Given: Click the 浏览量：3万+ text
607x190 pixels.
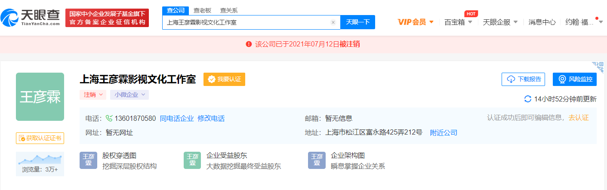Looking at the screenshot, I should click(x=40, y=170).
